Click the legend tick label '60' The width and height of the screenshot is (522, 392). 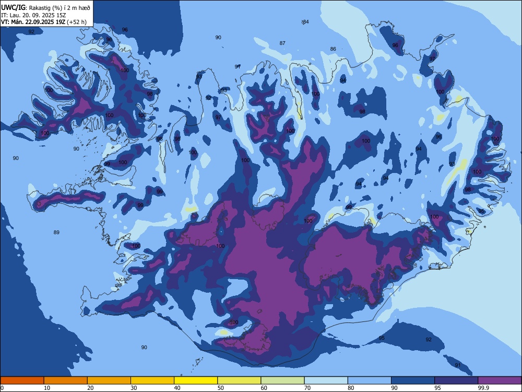coord(264,388)
